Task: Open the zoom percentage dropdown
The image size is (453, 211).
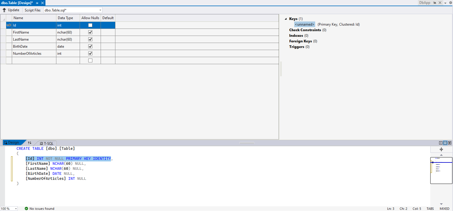Action: [x=16, y=209]
